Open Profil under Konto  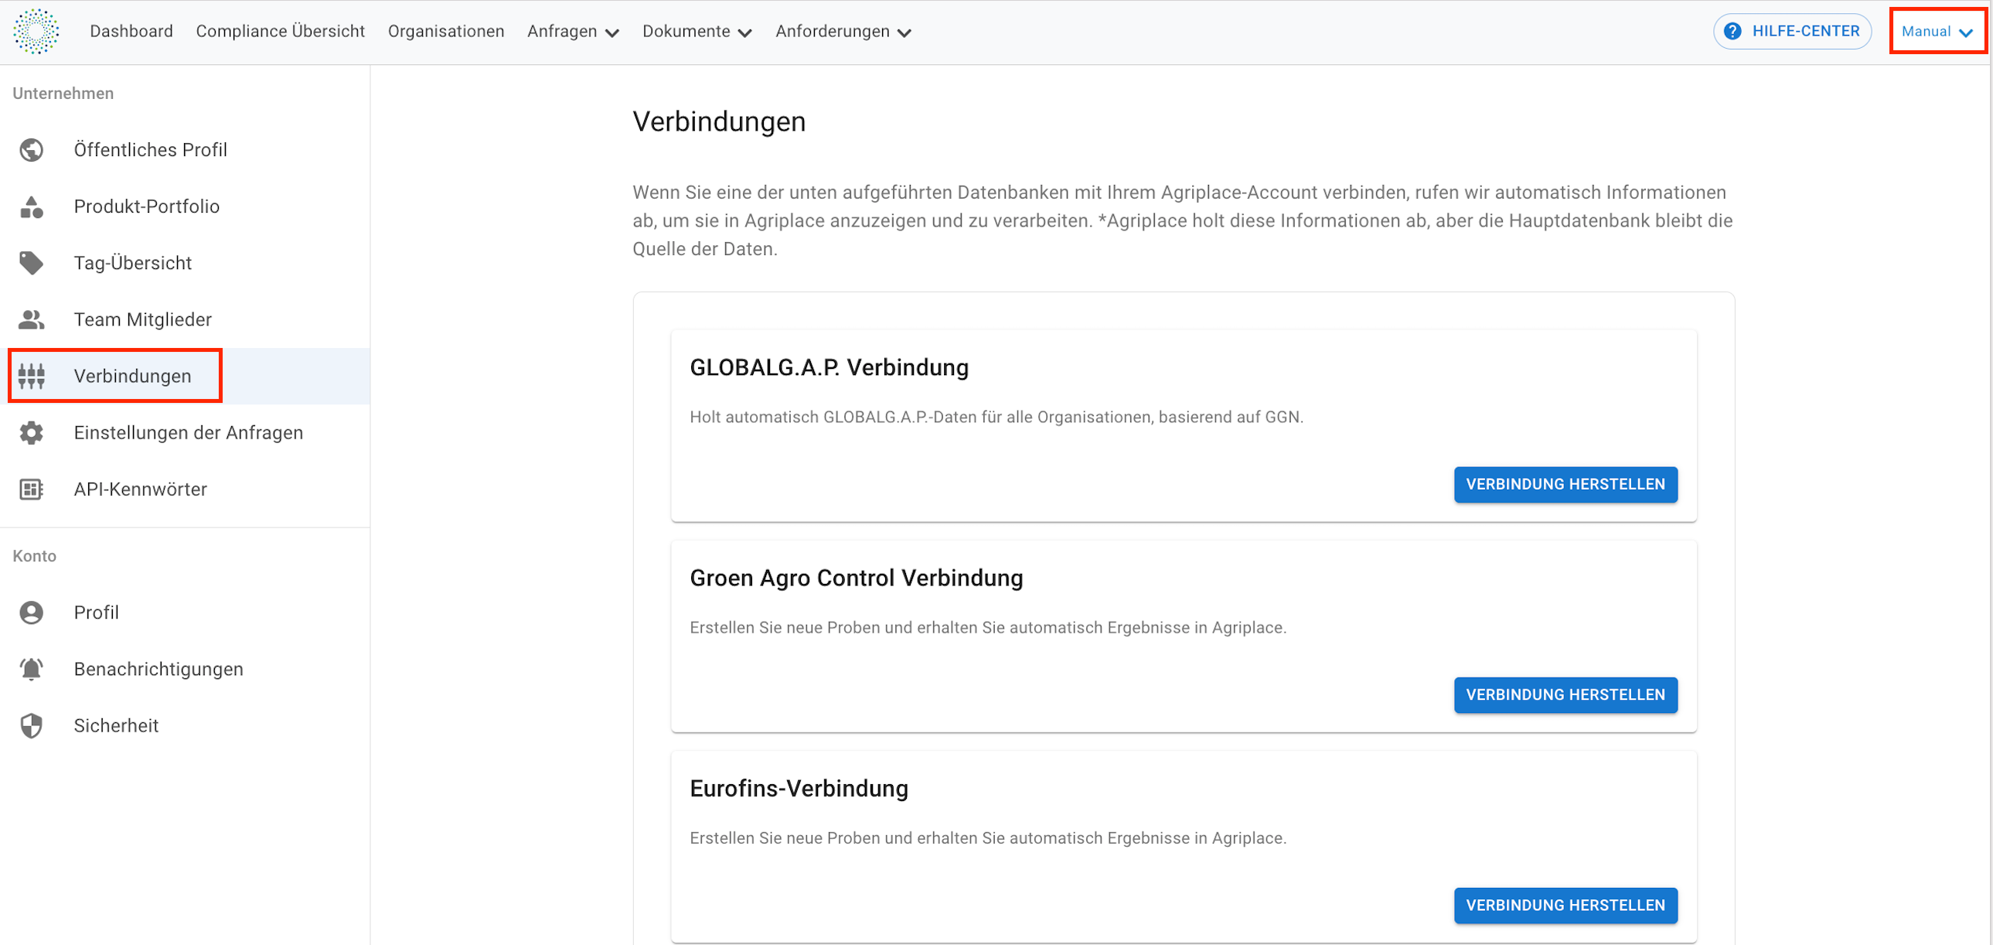point(185,612)
